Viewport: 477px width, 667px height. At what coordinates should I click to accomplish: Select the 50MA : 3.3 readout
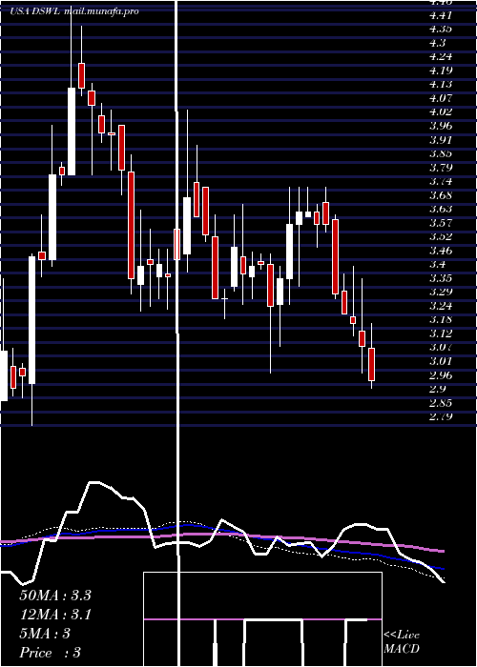click(x=55, y=596)
